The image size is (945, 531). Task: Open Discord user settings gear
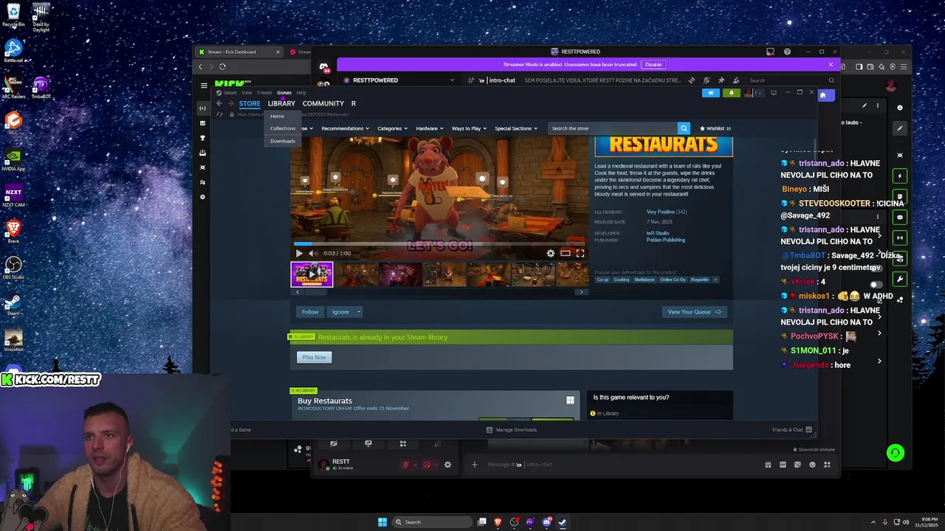[447, 465]
